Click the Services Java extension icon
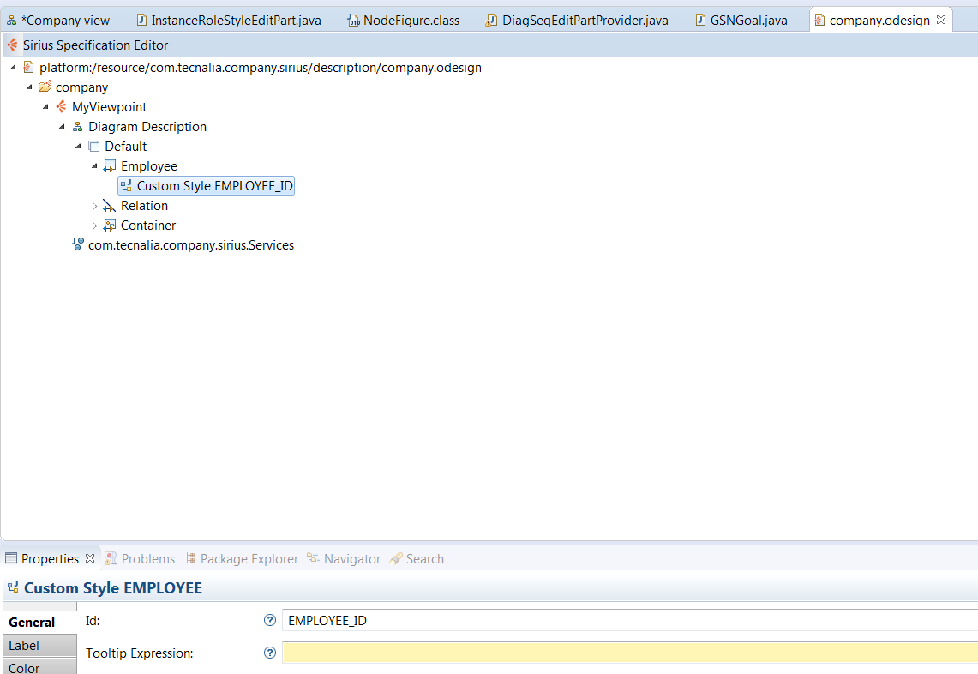The width and height of the screenshot is (978, 674). [x=77, y=244]
